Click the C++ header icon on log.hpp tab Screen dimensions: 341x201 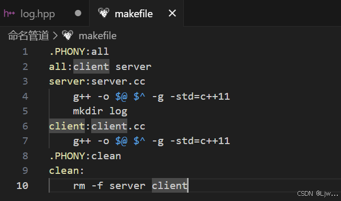pyautogui.click(x=9, y=14)
